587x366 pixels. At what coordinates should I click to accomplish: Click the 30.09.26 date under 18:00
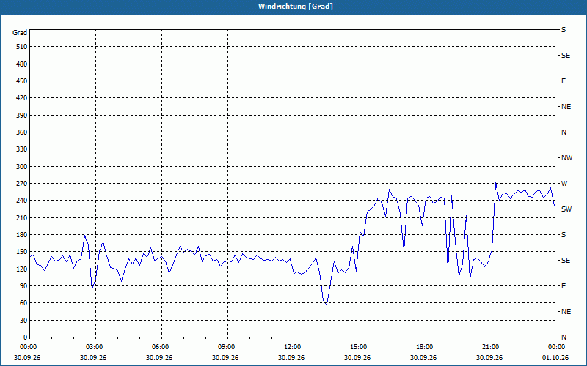coord(423,358)
